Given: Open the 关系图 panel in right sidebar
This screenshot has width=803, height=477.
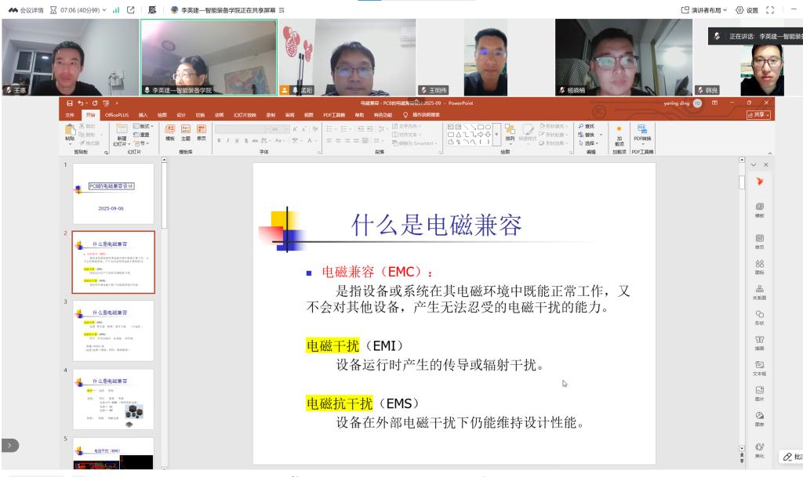Looking at the screenshot, I should point(759,291).
